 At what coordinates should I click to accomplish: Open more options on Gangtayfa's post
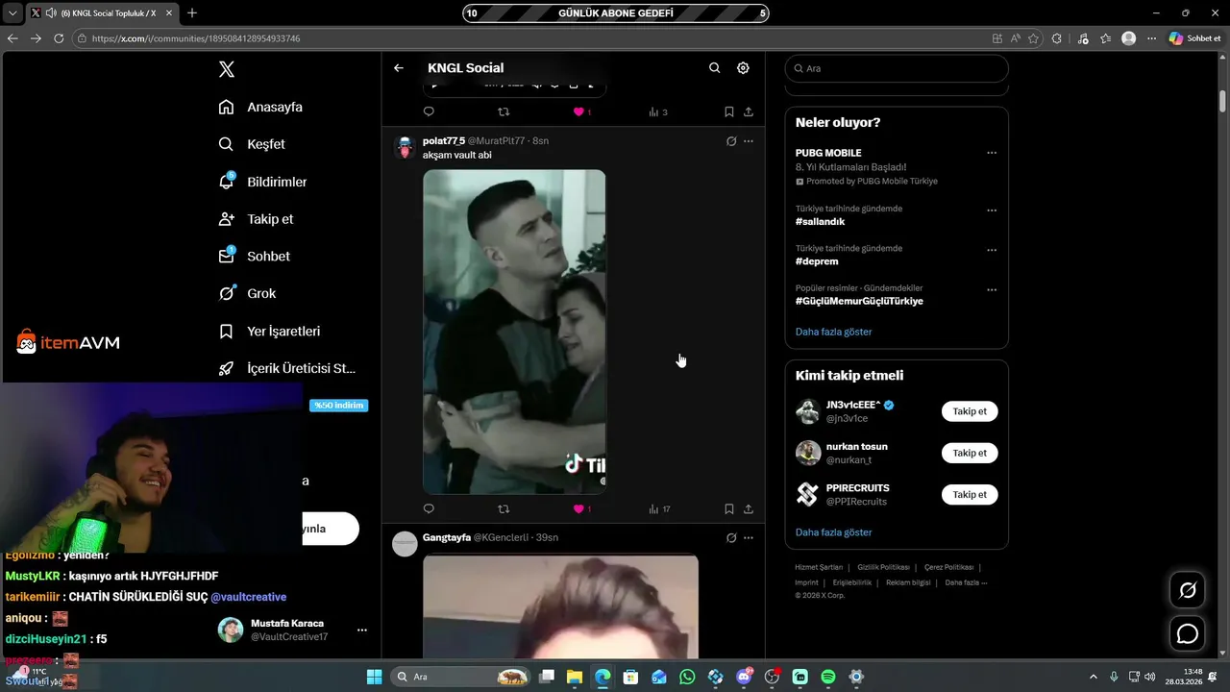(749, 538)
